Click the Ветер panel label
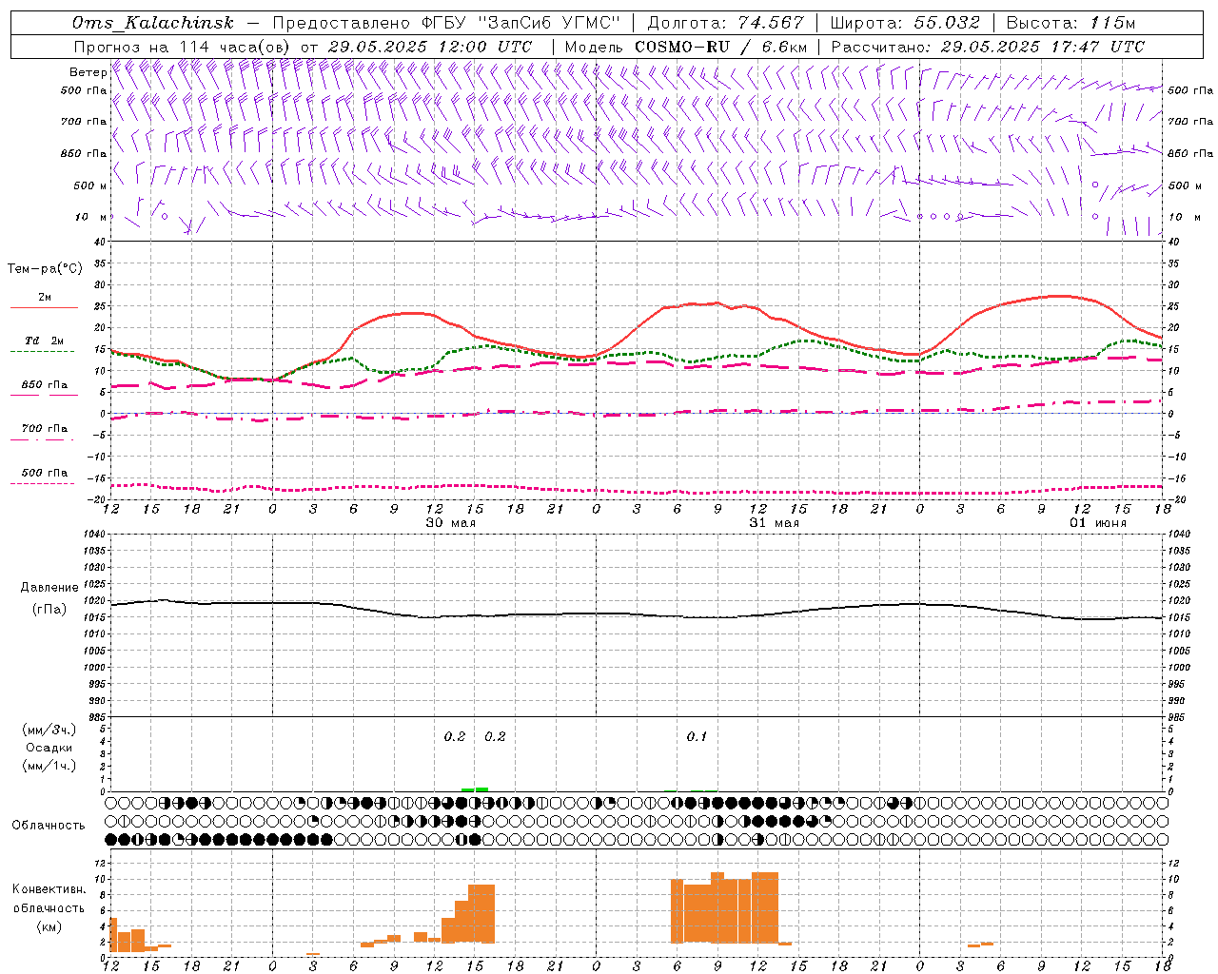Screen dimensions: 1218x974 click(x=88, y=72)
